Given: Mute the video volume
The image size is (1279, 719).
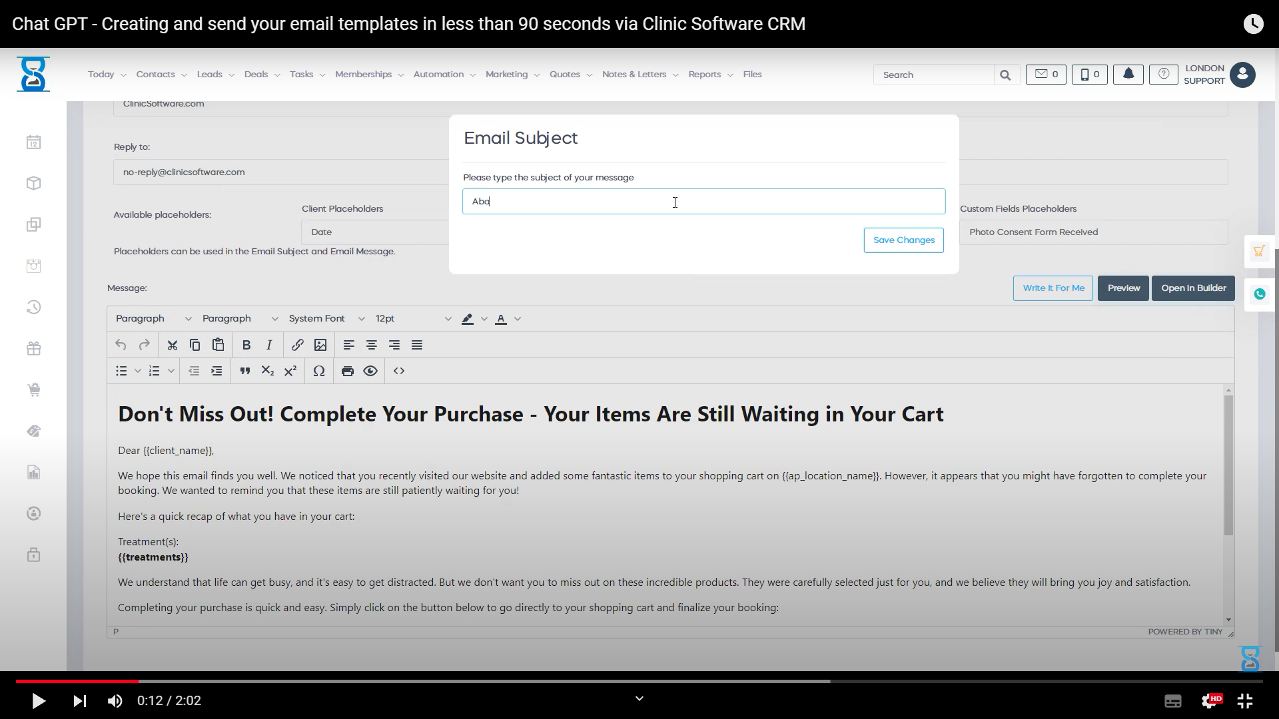Looking at the screenshot, I should tap(115, 700).
